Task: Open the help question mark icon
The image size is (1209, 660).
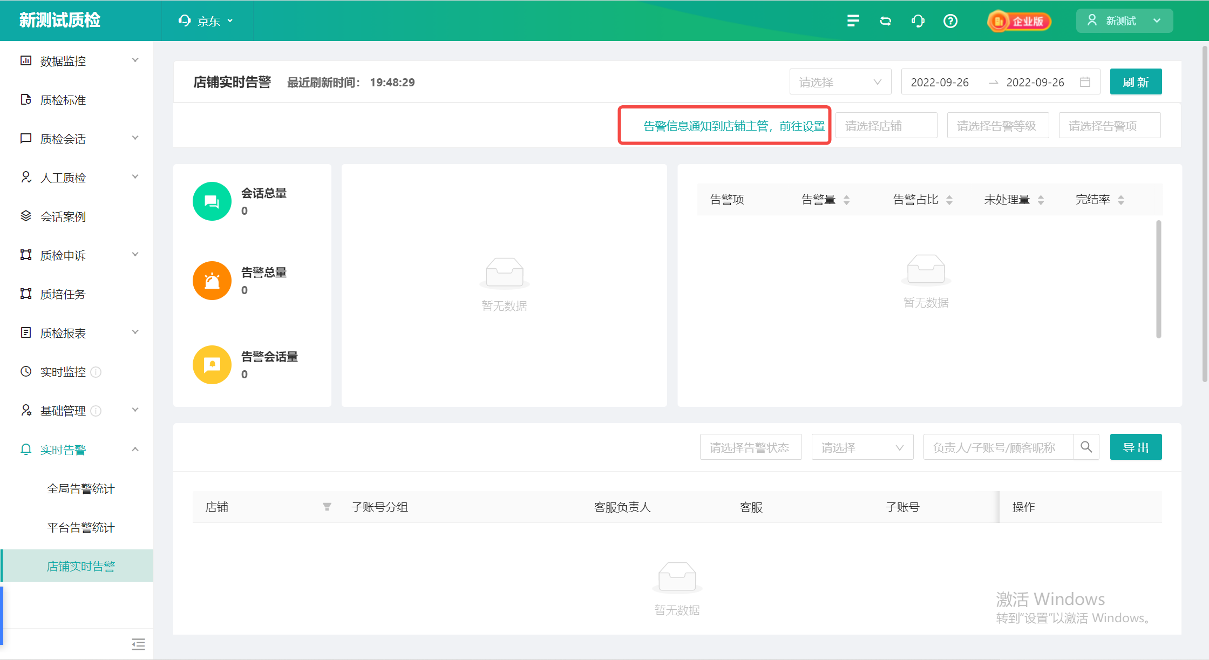Action: pos(950,21)
